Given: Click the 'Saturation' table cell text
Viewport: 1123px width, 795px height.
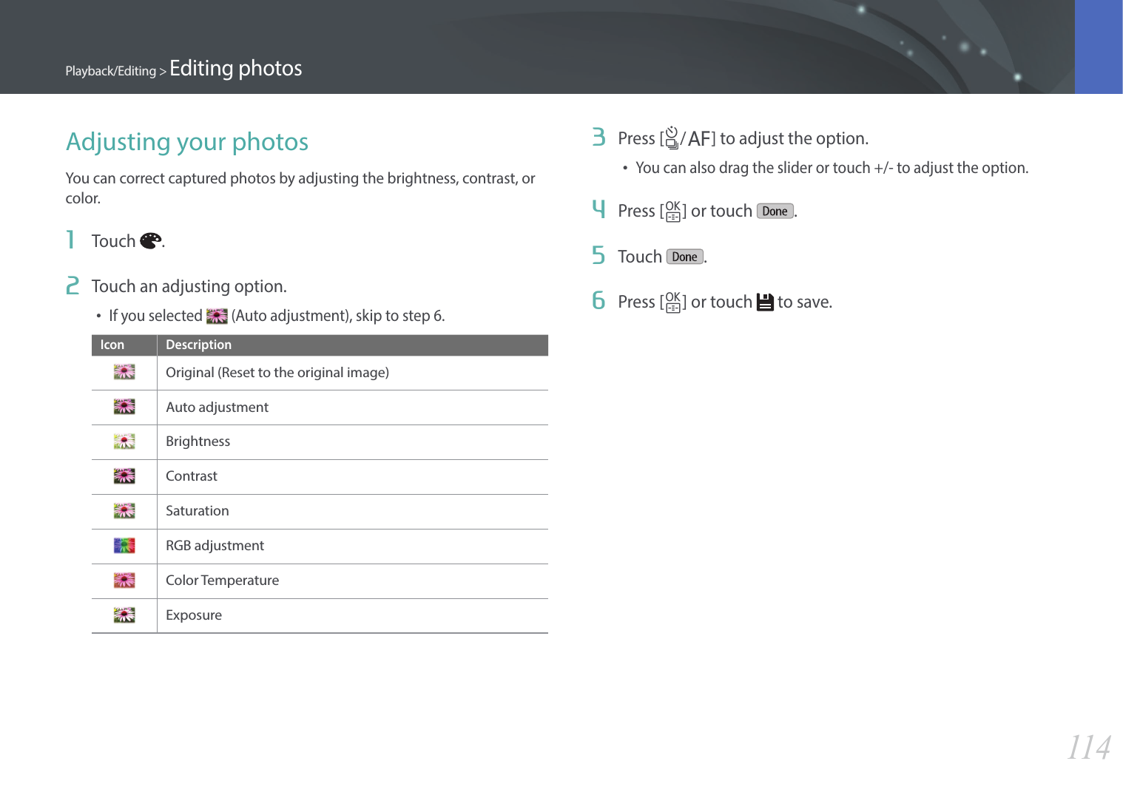Looking at the screenshot, I should pos(198,511).
